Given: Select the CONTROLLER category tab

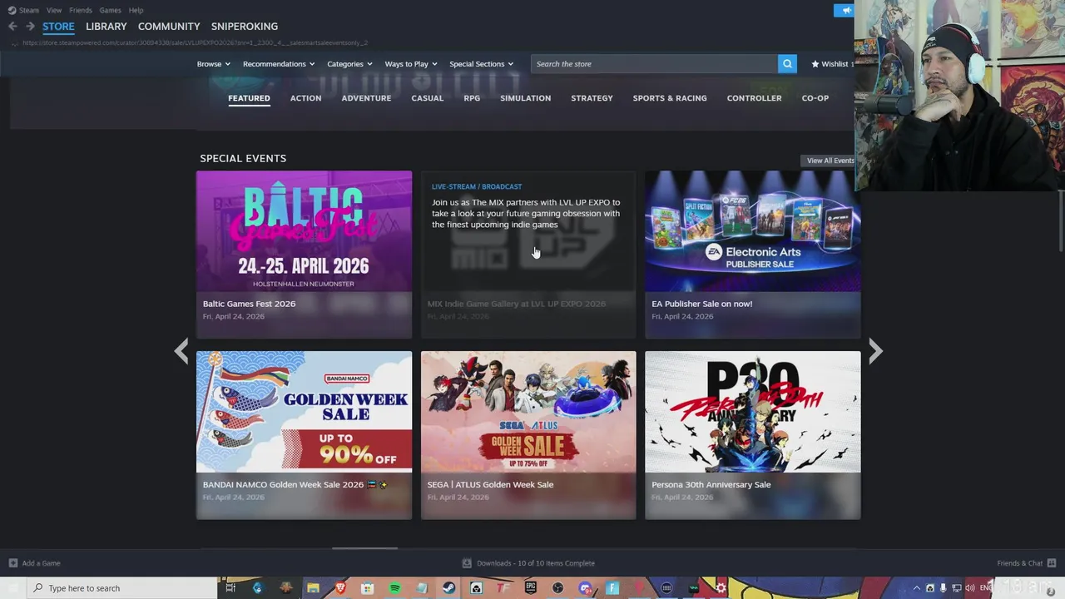Looking at the screenshot, I should pyautogui.click(x=754, y=98).
